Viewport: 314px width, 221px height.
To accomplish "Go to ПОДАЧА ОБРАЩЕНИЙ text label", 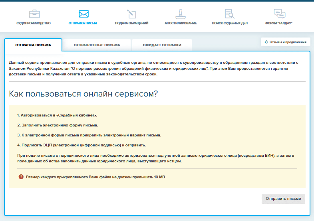I will click(x=131, y=24).
